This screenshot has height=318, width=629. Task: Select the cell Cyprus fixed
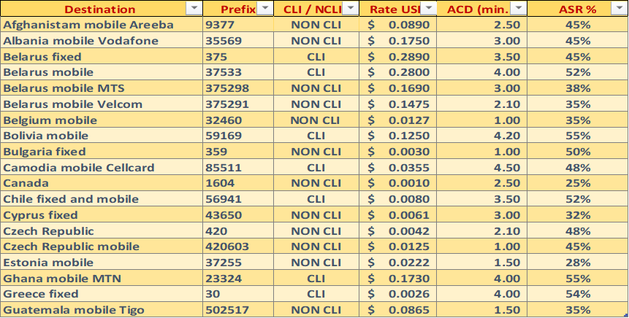[x=102, y=215]
